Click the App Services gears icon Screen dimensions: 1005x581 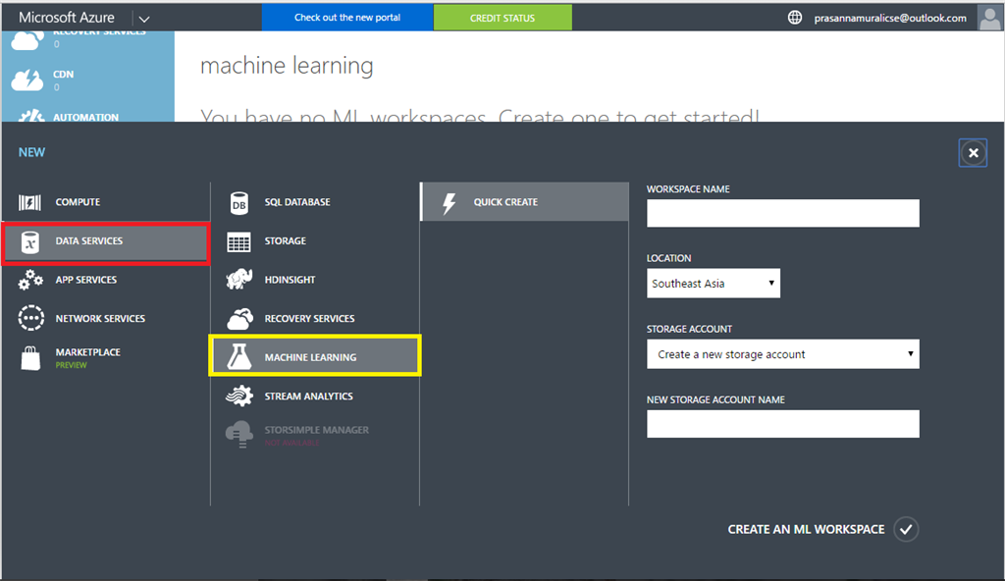30,280
